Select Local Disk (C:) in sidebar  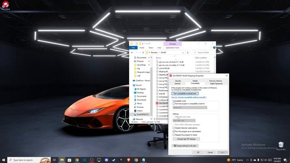click(141, 115)
